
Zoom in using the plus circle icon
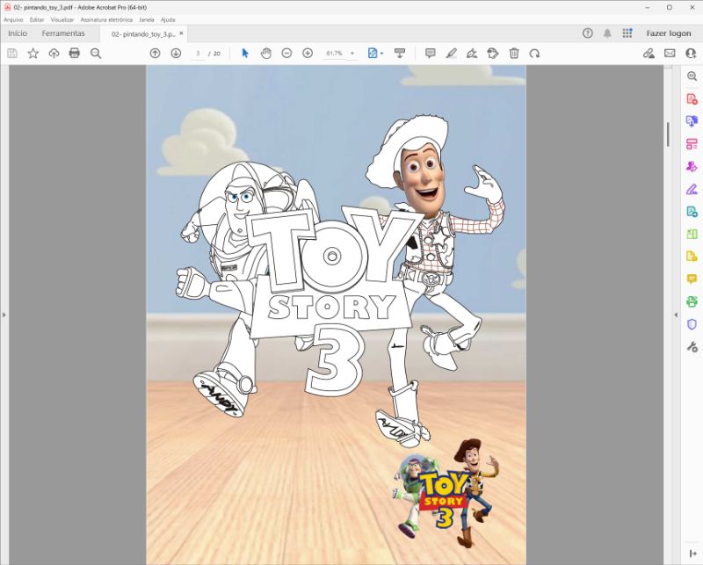click(x=308, y=54)
